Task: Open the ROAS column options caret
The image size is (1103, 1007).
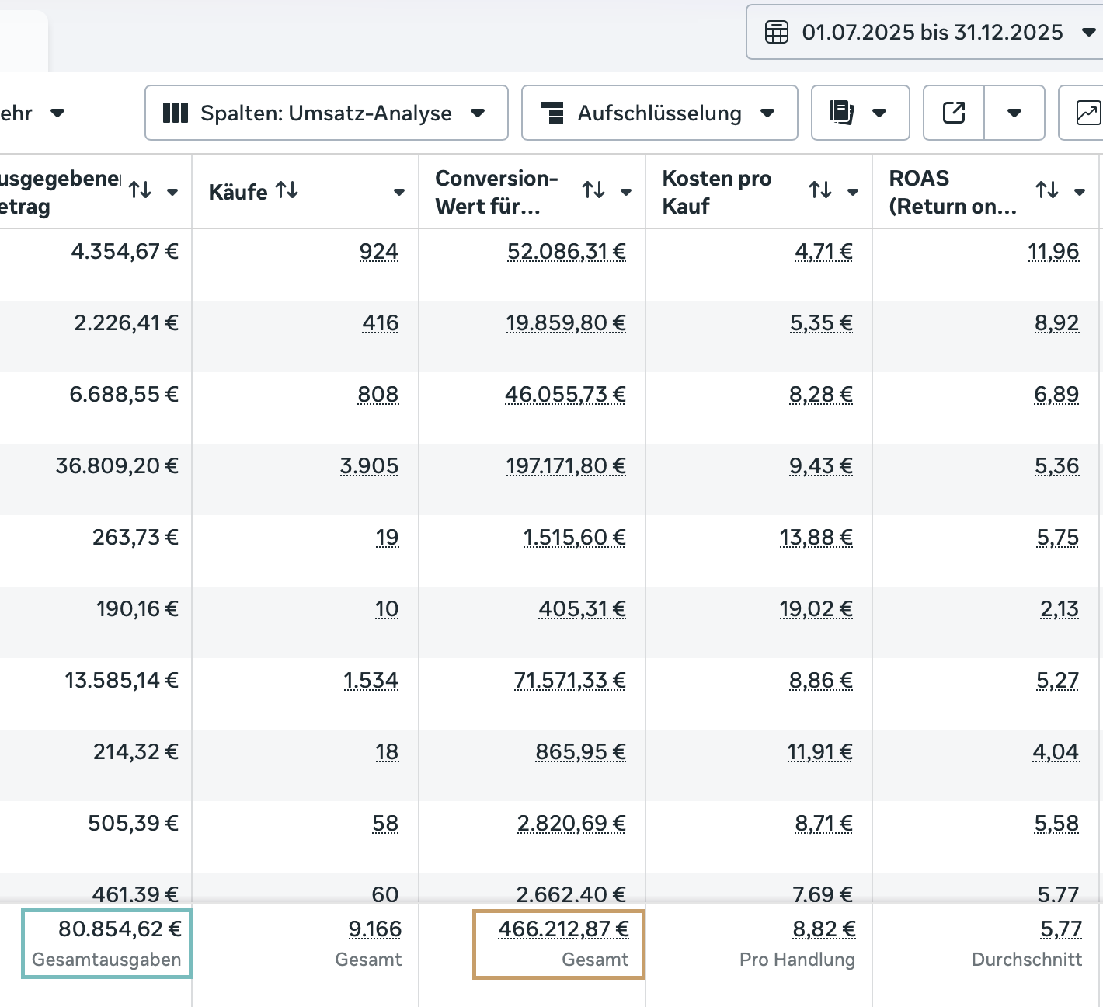Action: pos(1080,192)
